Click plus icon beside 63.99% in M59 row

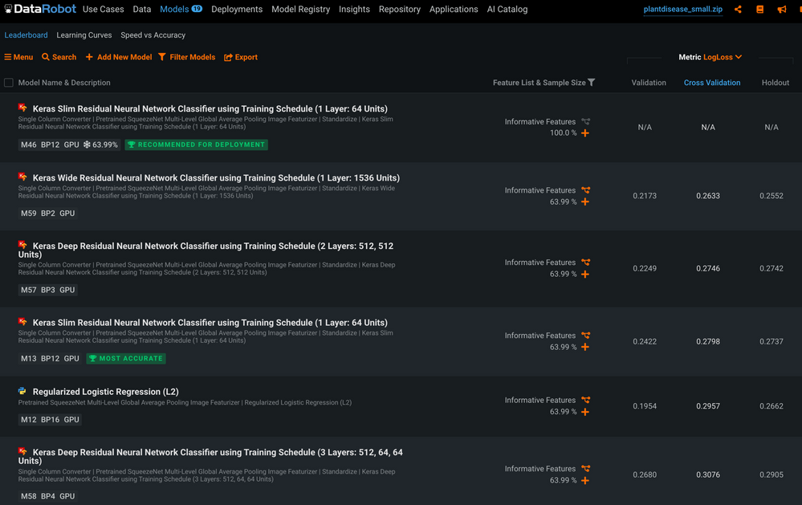(x=585, y=202)
